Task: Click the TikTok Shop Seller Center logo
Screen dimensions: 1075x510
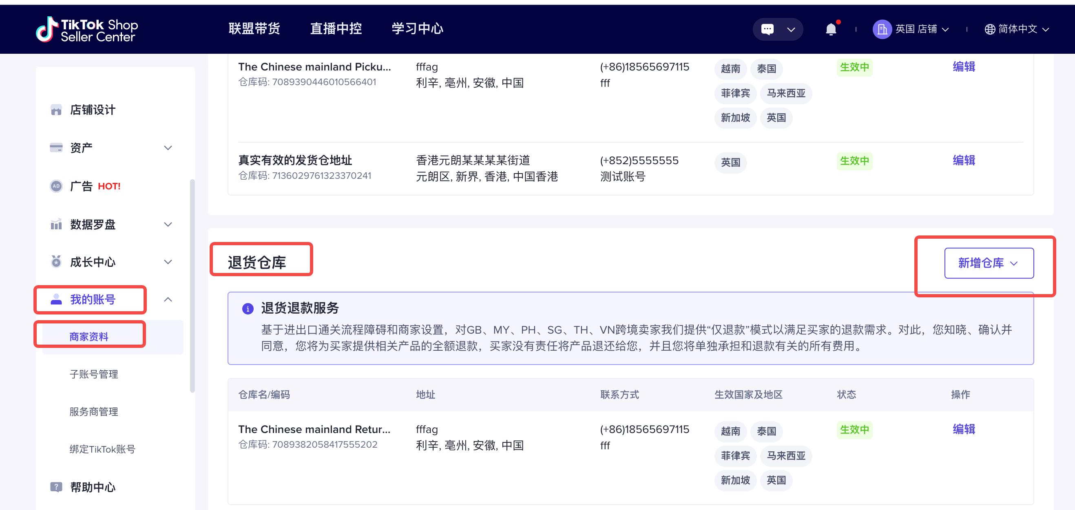Action: point(87,30)
